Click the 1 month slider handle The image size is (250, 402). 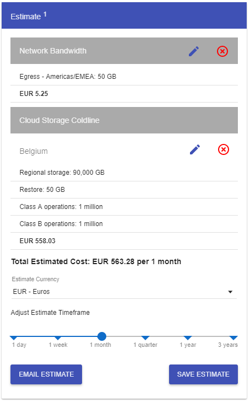pyautogui.click(x=102, y=336)
